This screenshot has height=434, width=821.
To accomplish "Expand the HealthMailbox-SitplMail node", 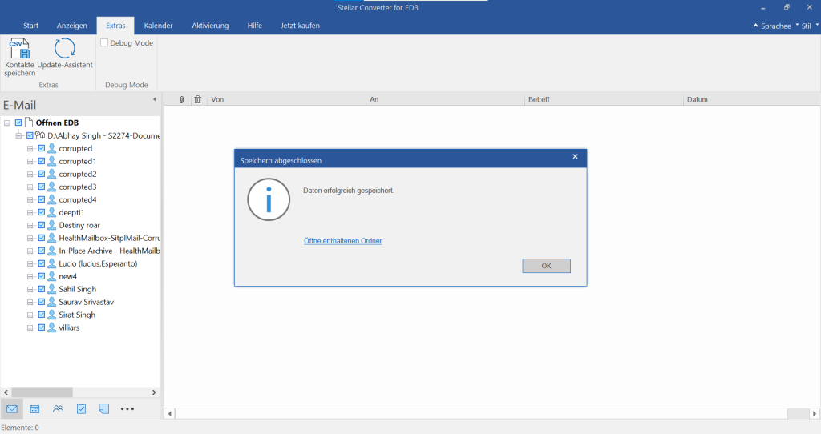I will (x=30, y=238).
